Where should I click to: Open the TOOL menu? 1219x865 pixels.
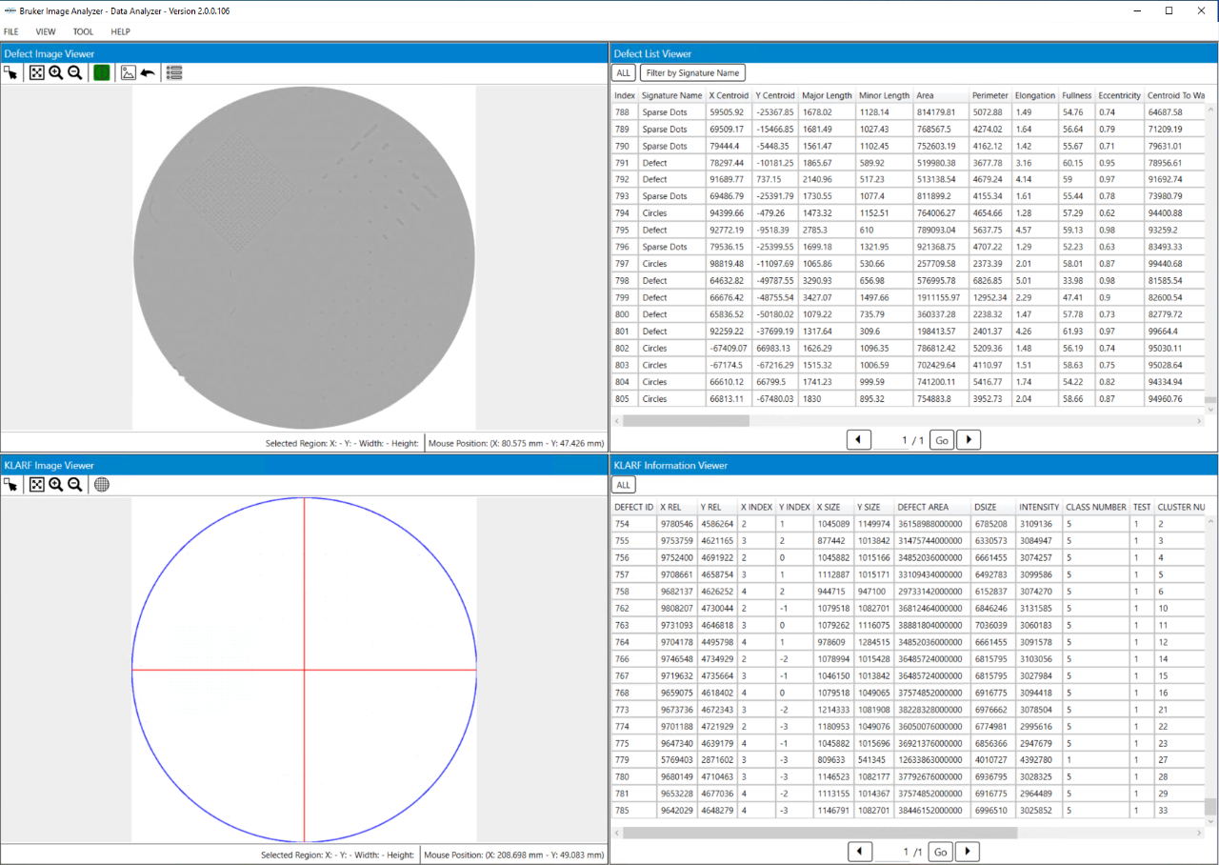(83, 31)
